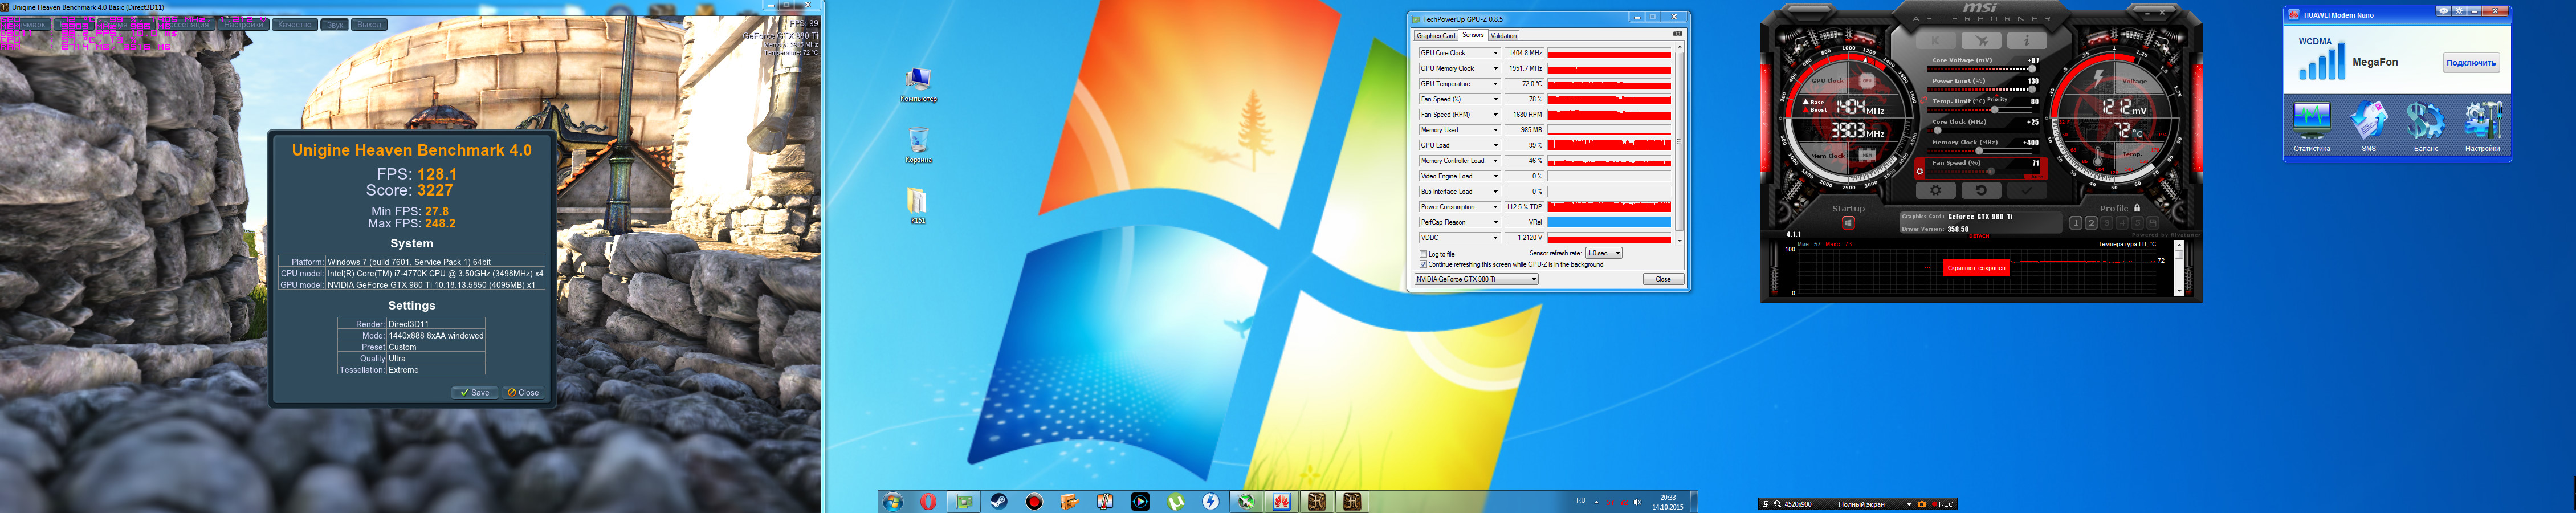The width and height of the screenshot is (2576, 513).
Task: Enable the Log to file checkbox
Action: click(x=1423, y=254)
